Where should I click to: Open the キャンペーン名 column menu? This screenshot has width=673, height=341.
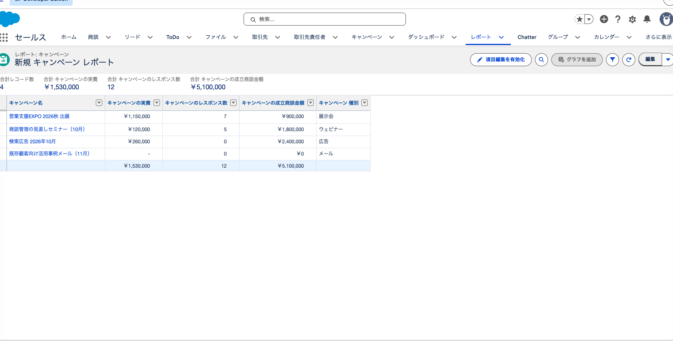click(99, 103)
